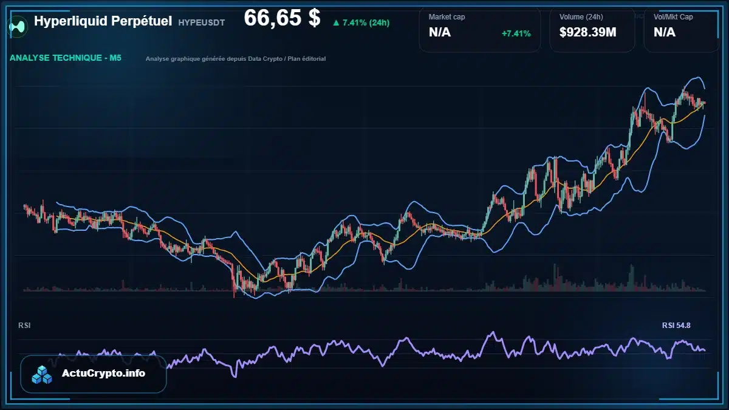This screenshot has width=729, height=410.
Task: Click the Volume (24h) label
Action: 581,17
